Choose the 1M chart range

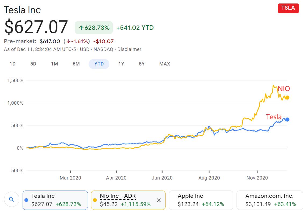(x=55, y=64)
